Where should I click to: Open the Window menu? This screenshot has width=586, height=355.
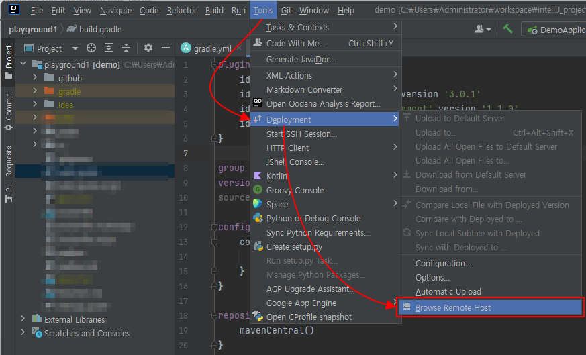pos(314,11)
